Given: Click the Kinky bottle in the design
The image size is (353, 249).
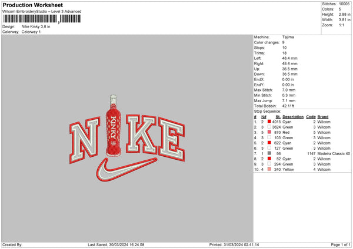Looking at the screenshot, I should click(x=113, y=126).
